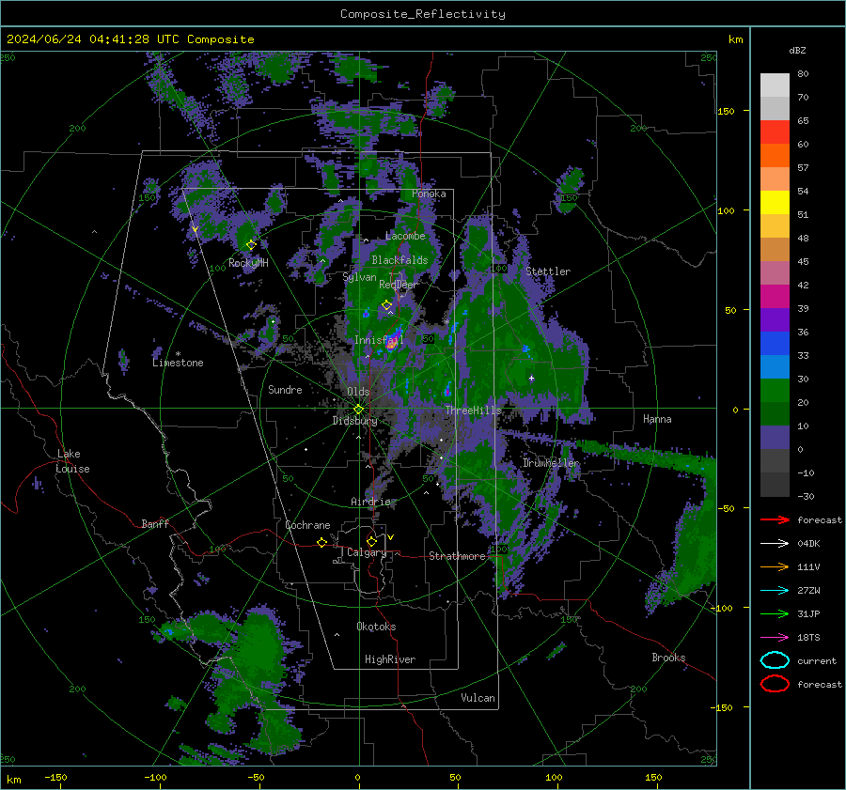
Task: Click the Cochrane label
Action: tap(307, 525)
